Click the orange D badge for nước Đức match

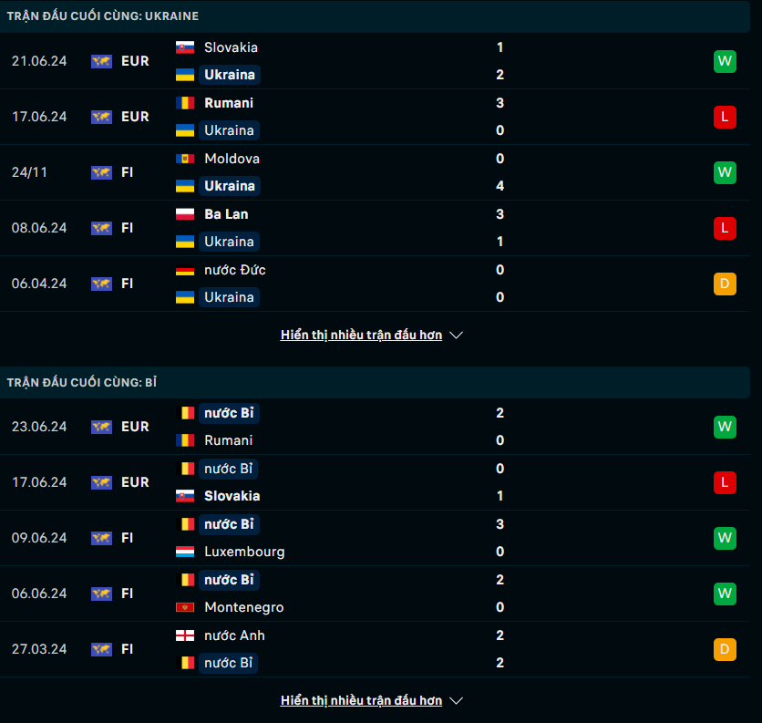coord(725,284)
